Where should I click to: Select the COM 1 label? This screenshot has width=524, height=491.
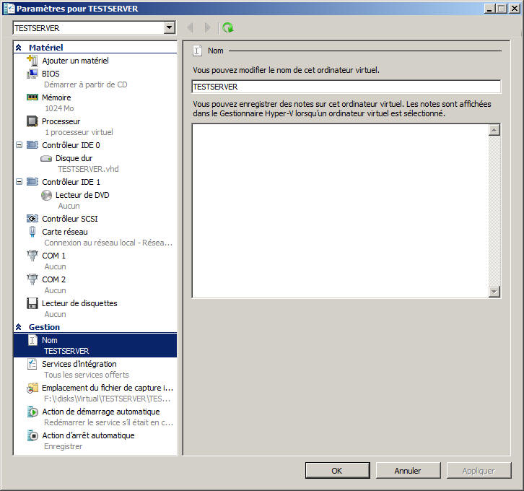[x=53, y=256]
